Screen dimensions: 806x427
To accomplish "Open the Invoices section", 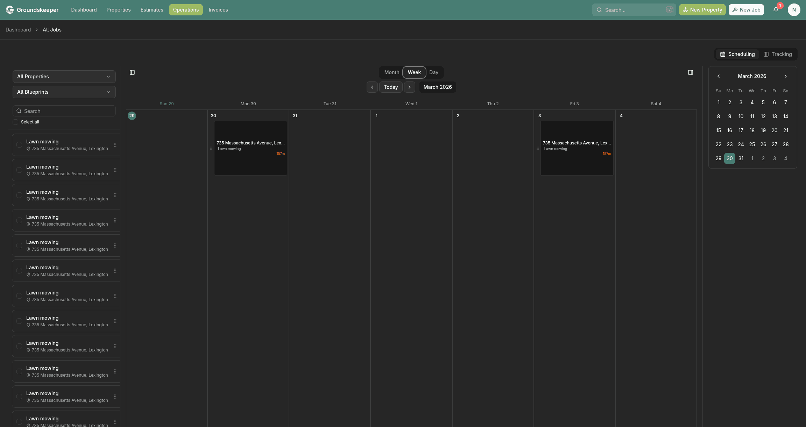I will coord(218,9).
